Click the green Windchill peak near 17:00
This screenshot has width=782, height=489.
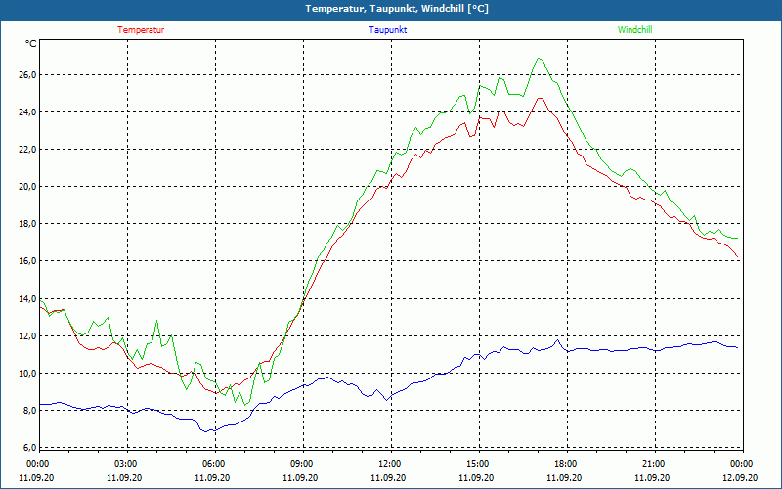pyautogui.click(x=539, y=59)
